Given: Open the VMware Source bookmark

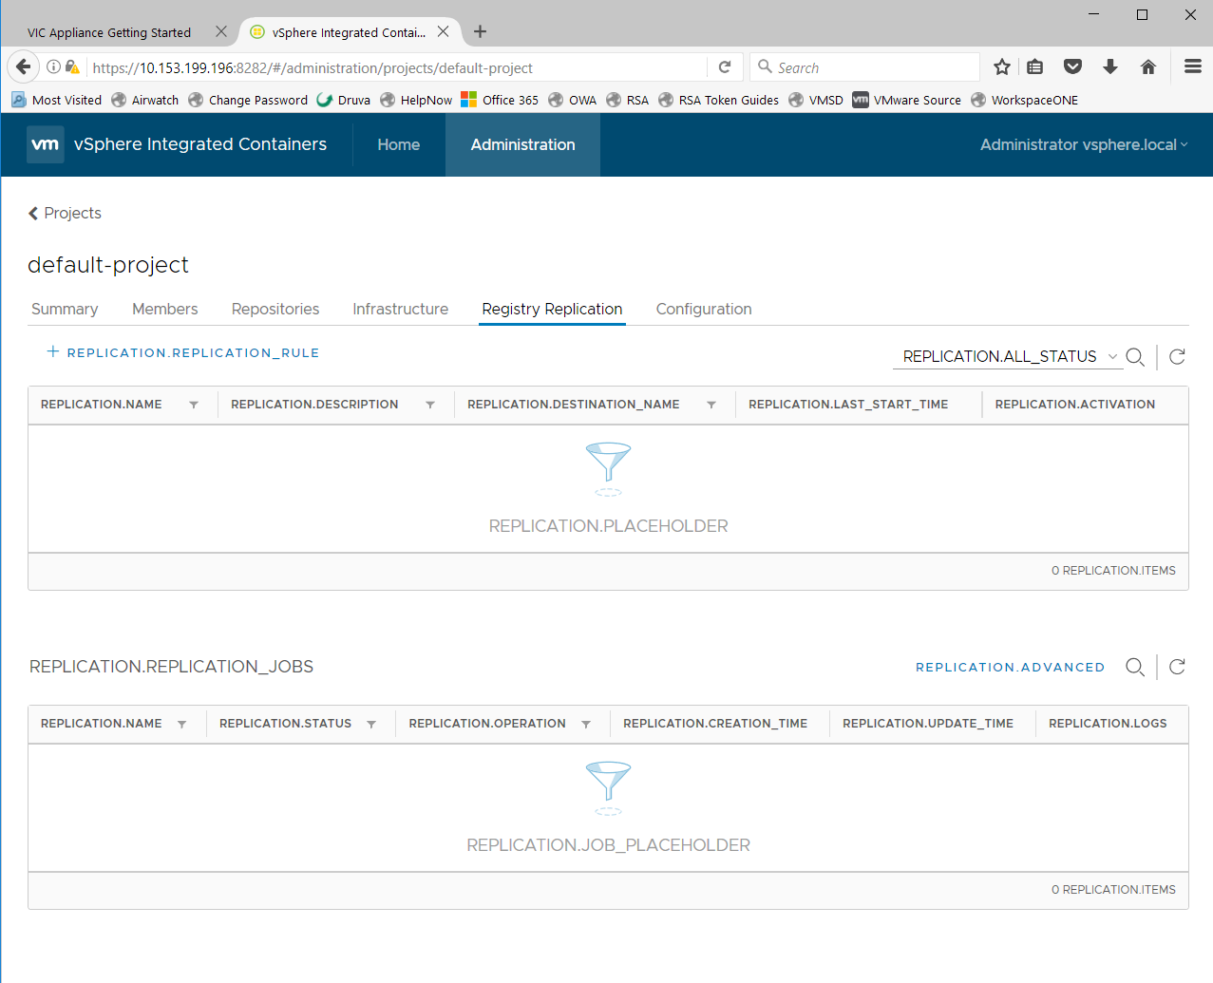Looking at the screenshot, I should pos(907,100).
